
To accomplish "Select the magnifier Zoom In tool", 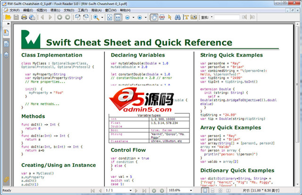I will pos(96,17).
